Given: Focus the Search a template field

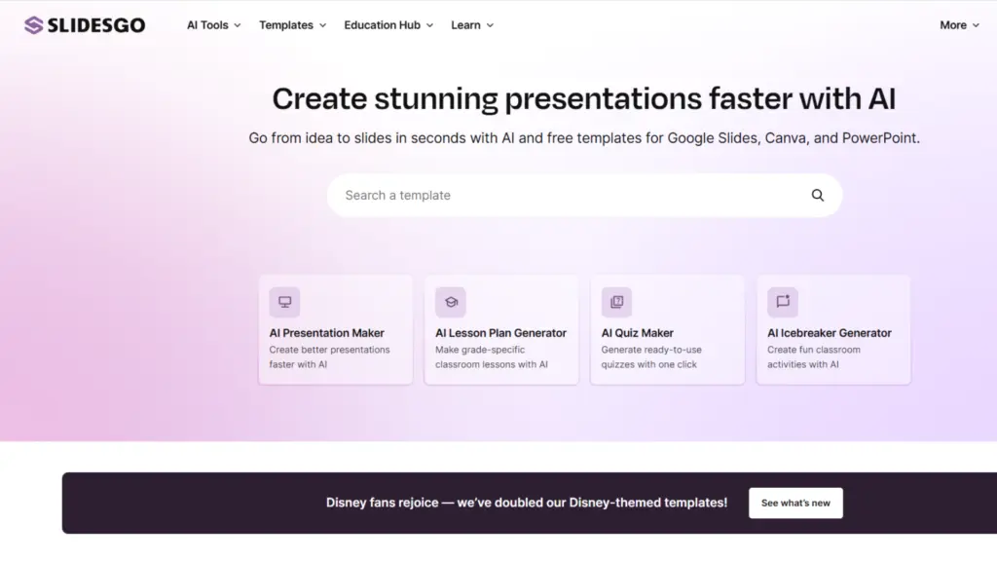Looking at the screenshot, I should [584, 195].
